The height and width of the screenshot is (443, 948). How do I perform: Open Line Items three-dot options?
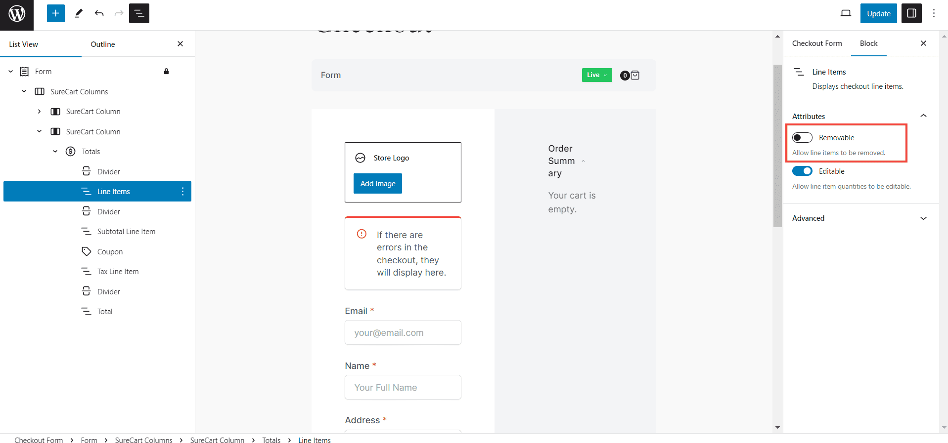coord(182,192)
